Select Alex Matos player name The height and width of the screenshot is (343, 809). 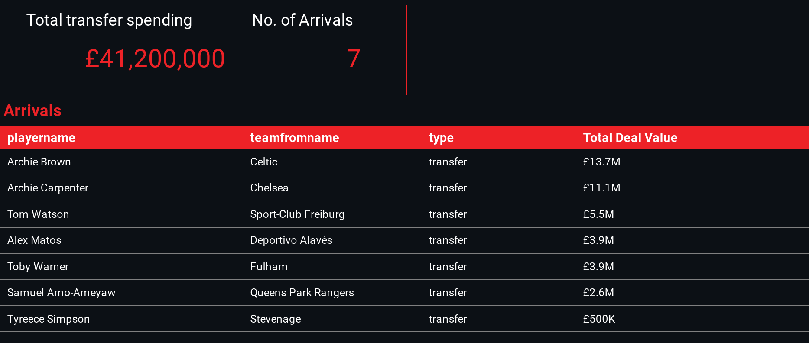coord(34,240)
